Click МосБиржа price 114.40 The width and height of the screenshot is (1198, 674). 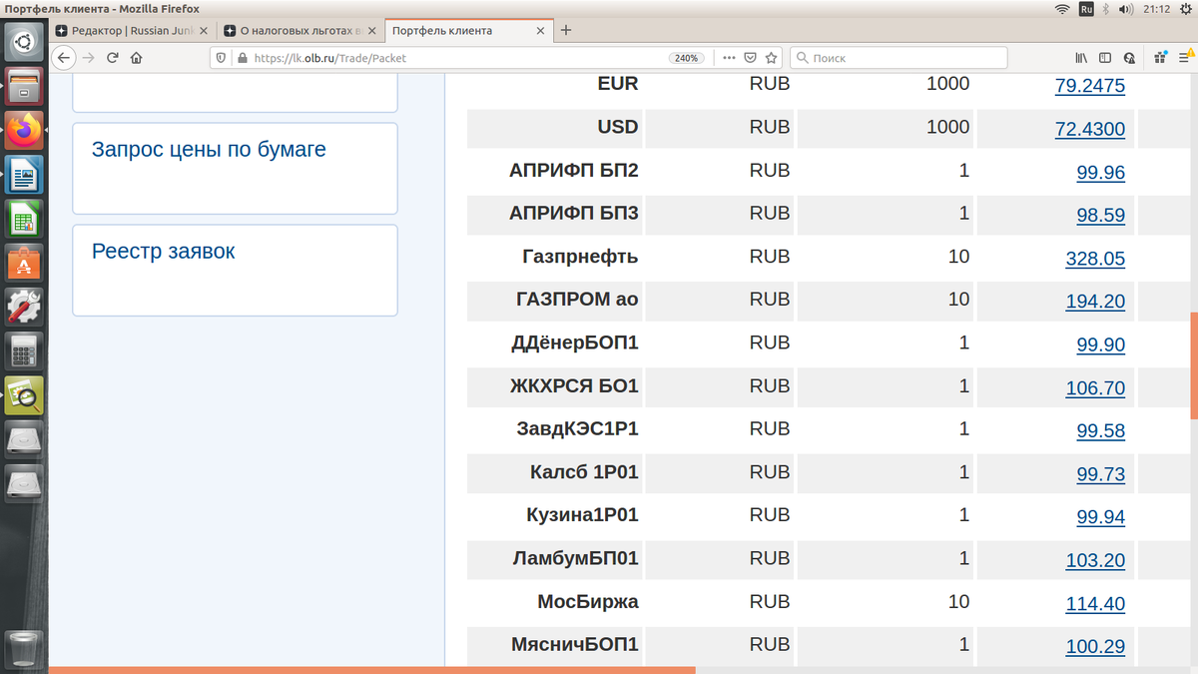tap(1095, 604)
